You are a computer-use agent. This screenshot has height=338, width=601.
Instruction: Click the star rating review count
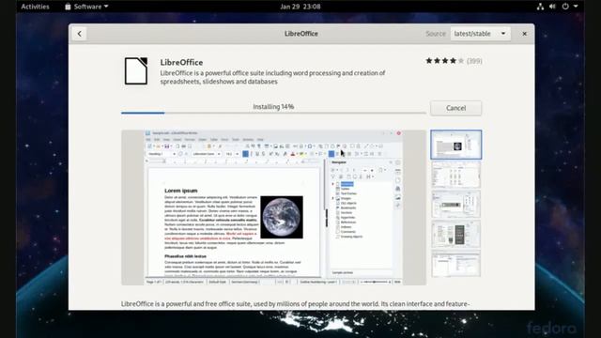pos(474,61)
